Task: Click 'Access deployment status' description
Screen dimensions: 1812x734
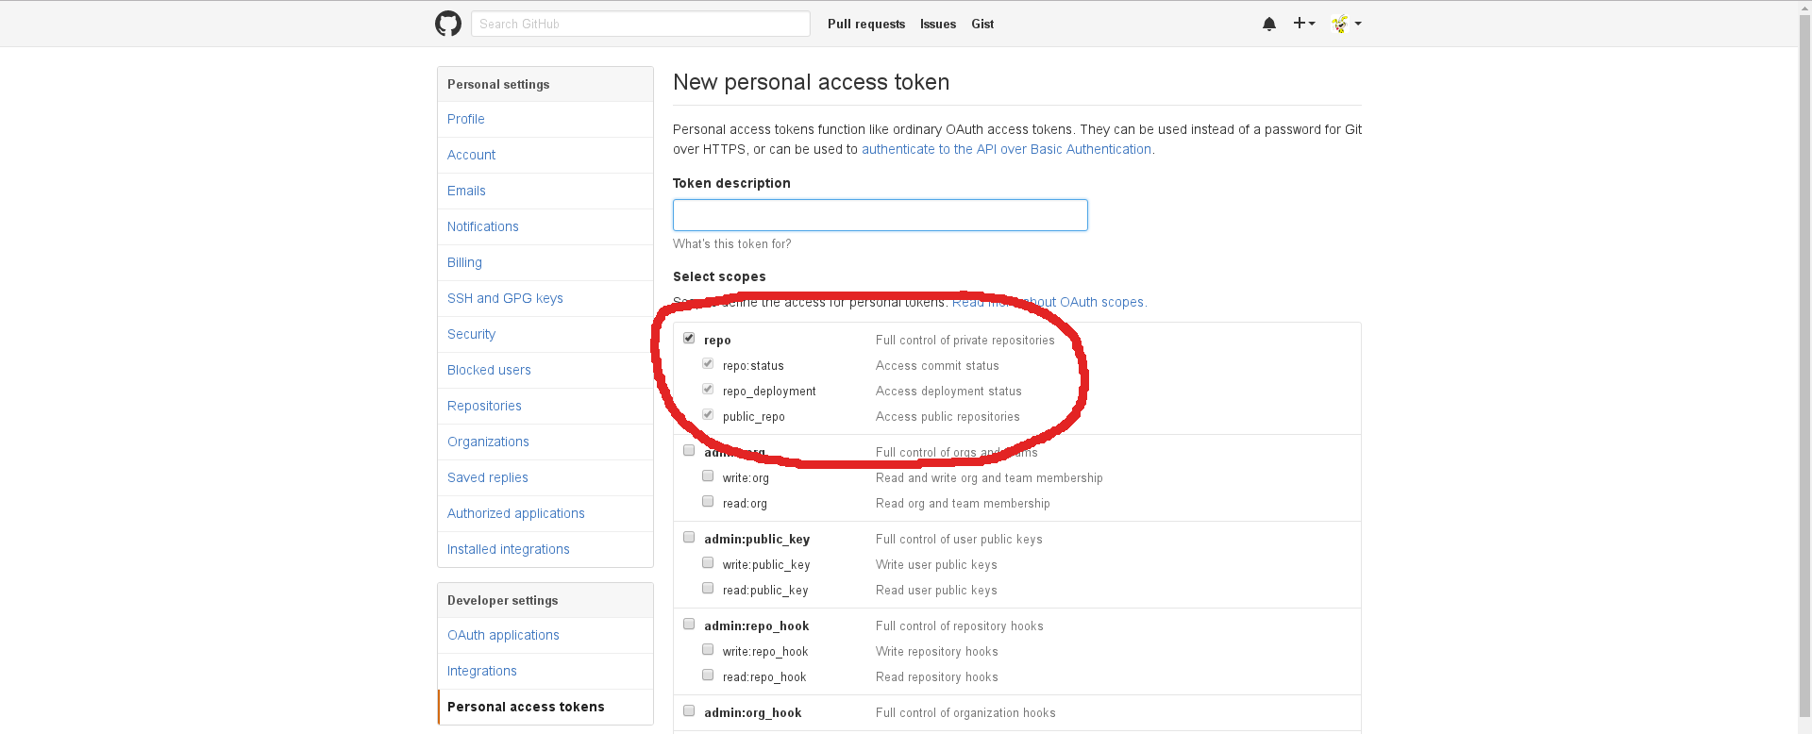Action: (948, 391)
